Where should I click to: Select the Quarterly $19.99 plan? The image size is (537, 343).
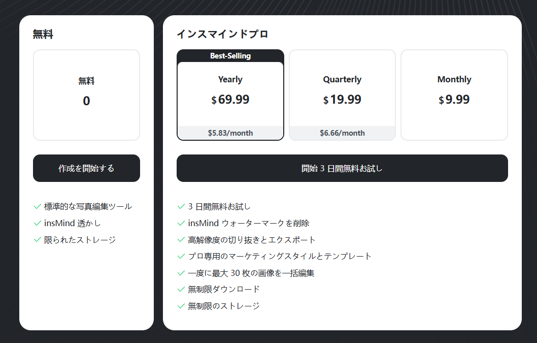click(342, 95)
